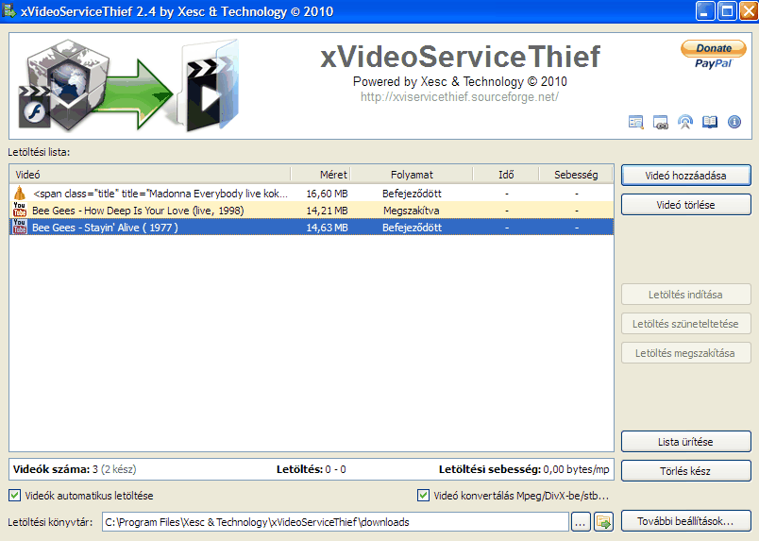Viewport: 759px width, 541px height.
Task: Click the Törlés kész button
Action: click(x=686, y=471)
